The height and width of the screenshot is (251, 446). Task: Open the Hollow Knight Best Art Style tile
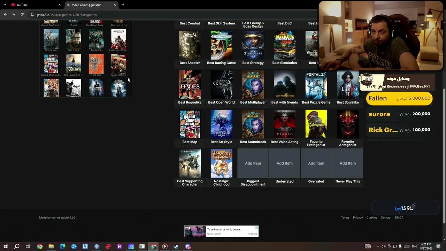pyautogui.click(x=221, y=124)
